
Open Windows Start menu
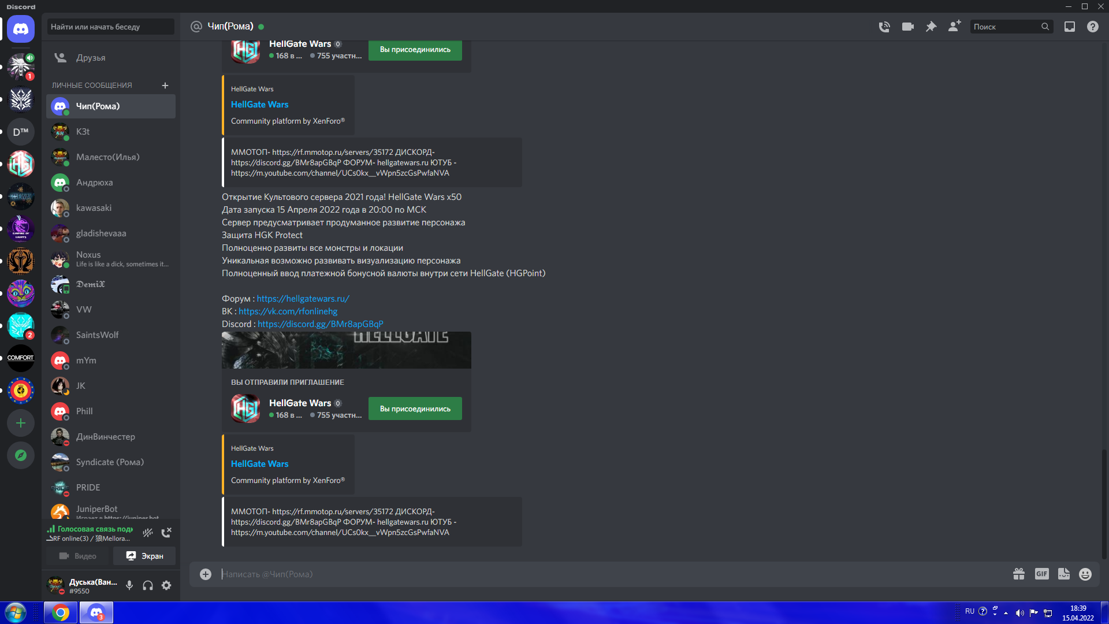point(16,612)
